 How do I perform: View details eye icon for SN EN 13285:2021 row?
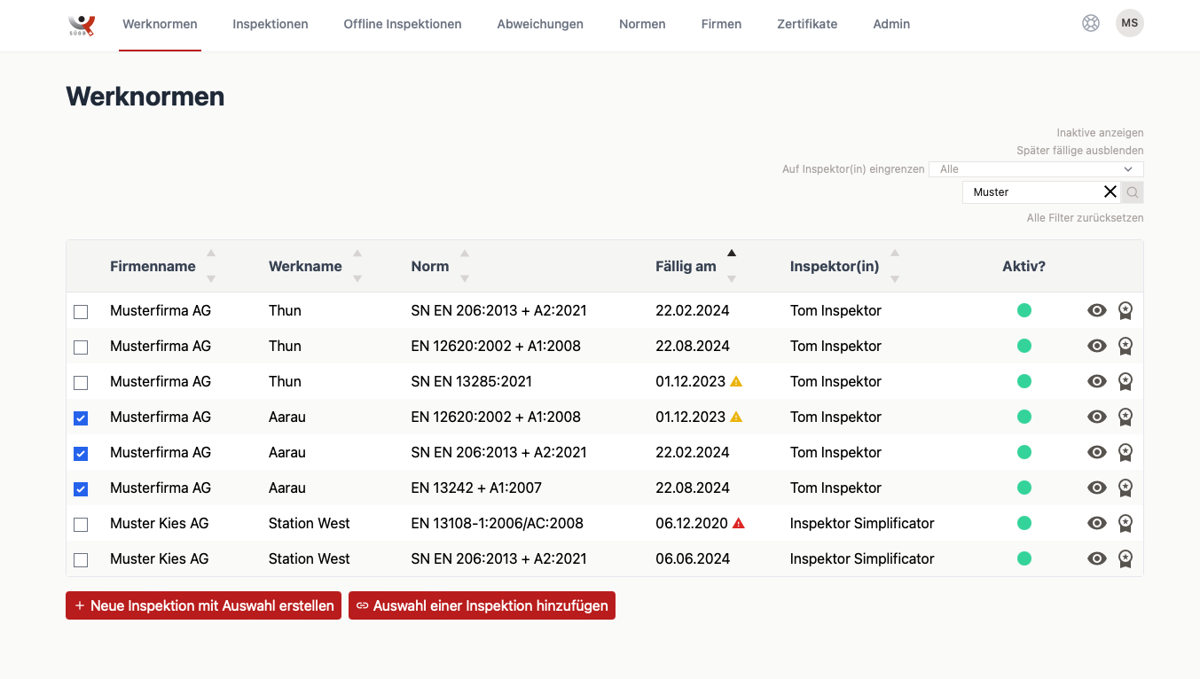[x=1097, y=381]
